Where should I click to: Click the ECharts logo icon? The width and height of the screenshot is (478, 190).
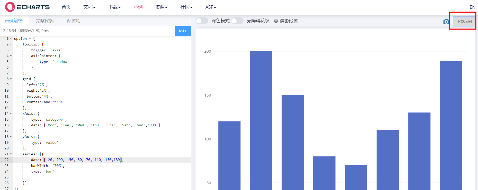[x=10, y=7]
